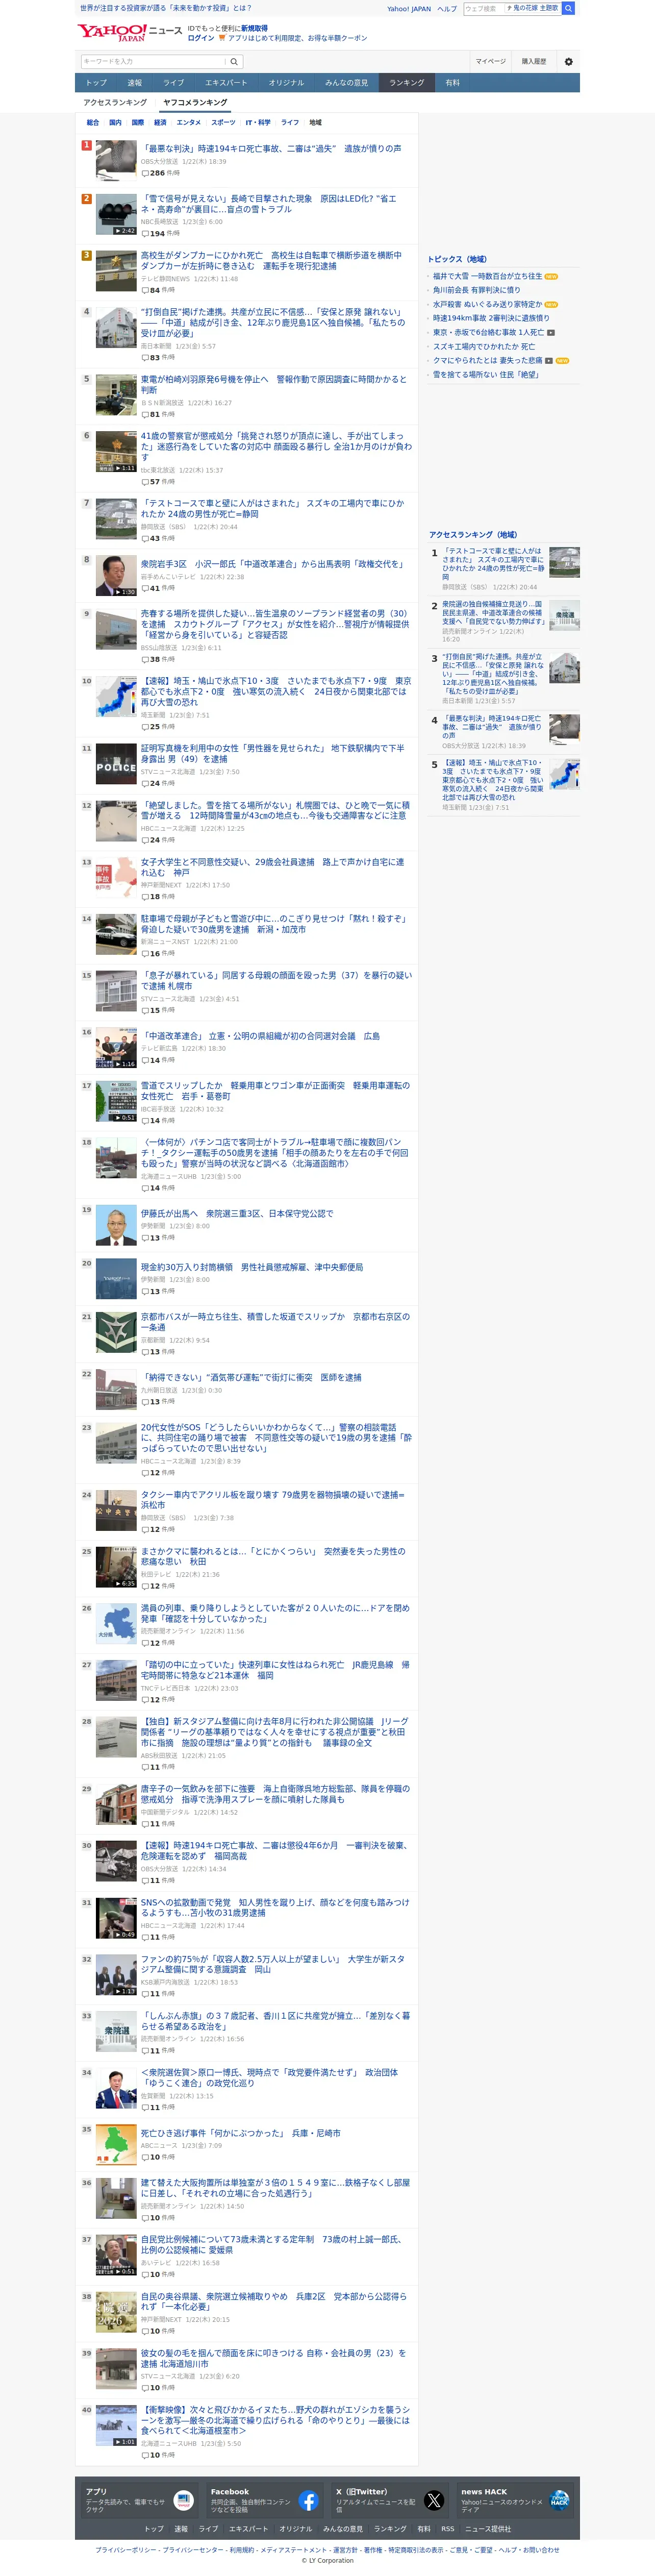Viewport: 655px width, 2576px height.
Task: Open headline 【衝撃映像】野犬の群れがエゾシカ rank 40
Action: [275, 2420]
